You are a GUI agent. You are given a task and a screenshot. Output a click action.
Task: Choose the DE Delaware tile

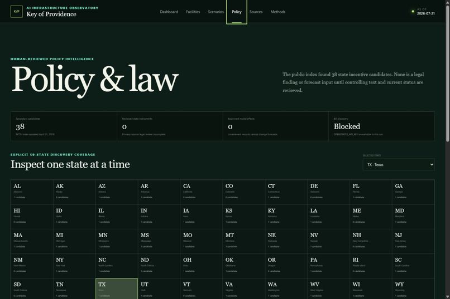coord(328,192)
